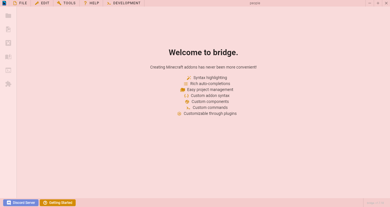Viewport: 390px width, 207px height.
Task: Click the 'Easy project management' text
Action: [210, 90]
